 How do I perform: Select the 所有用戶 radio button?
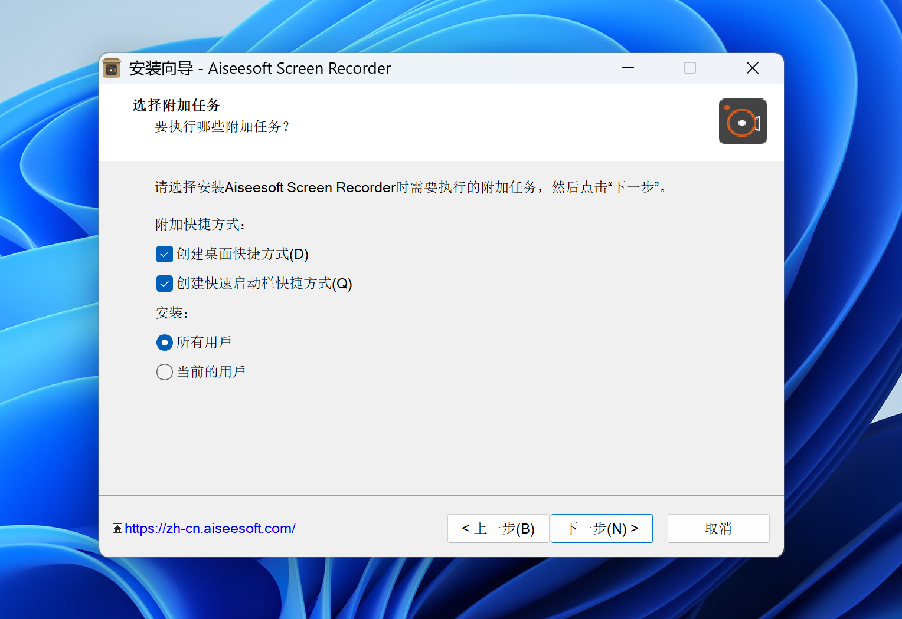165,343
